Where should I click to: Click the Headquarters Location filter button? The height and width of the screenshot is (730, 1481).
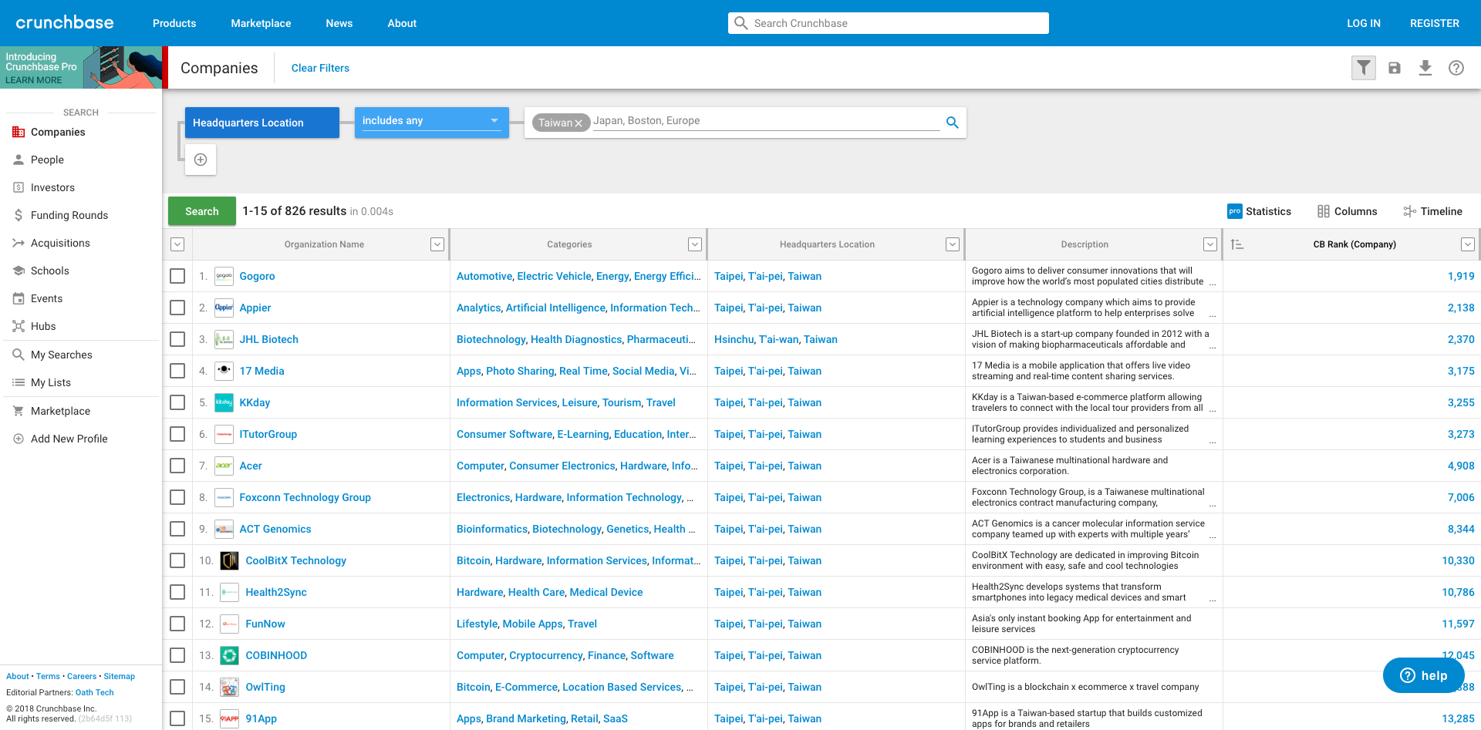(262, 123)
